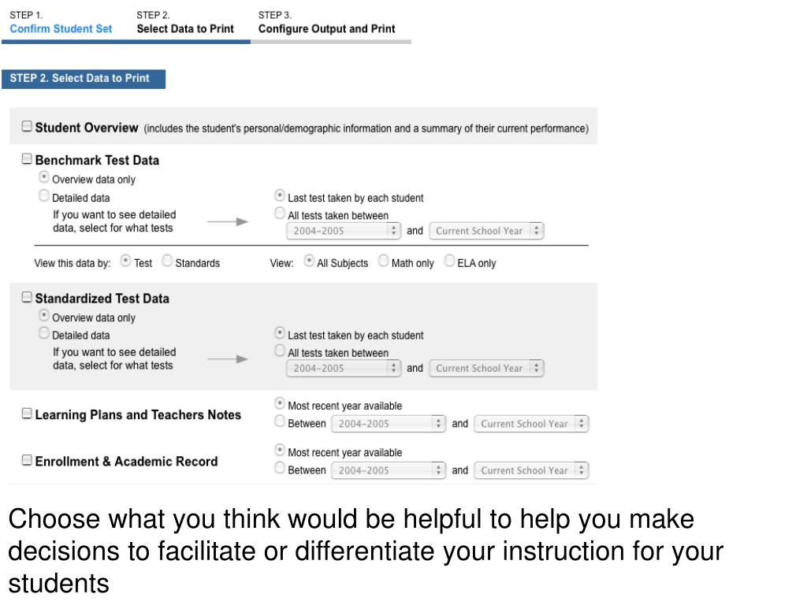Select Between option for Learning Plans years

pos(280,421)
